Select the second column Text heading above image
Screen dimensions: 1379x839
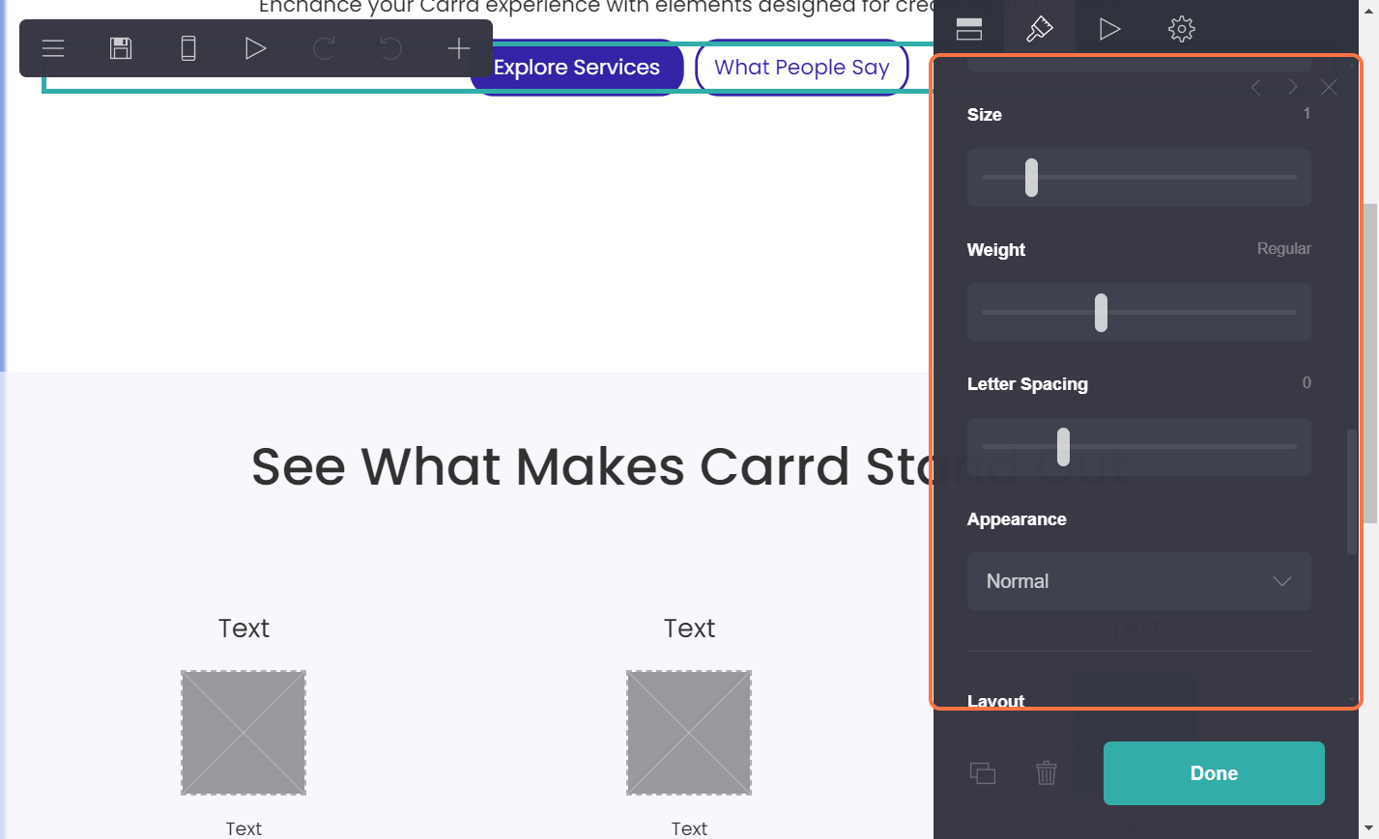click(689, 629)
